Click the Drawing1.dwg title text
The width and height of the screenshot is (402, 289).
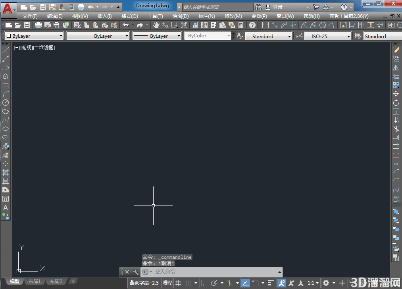(x=152, y=6)
